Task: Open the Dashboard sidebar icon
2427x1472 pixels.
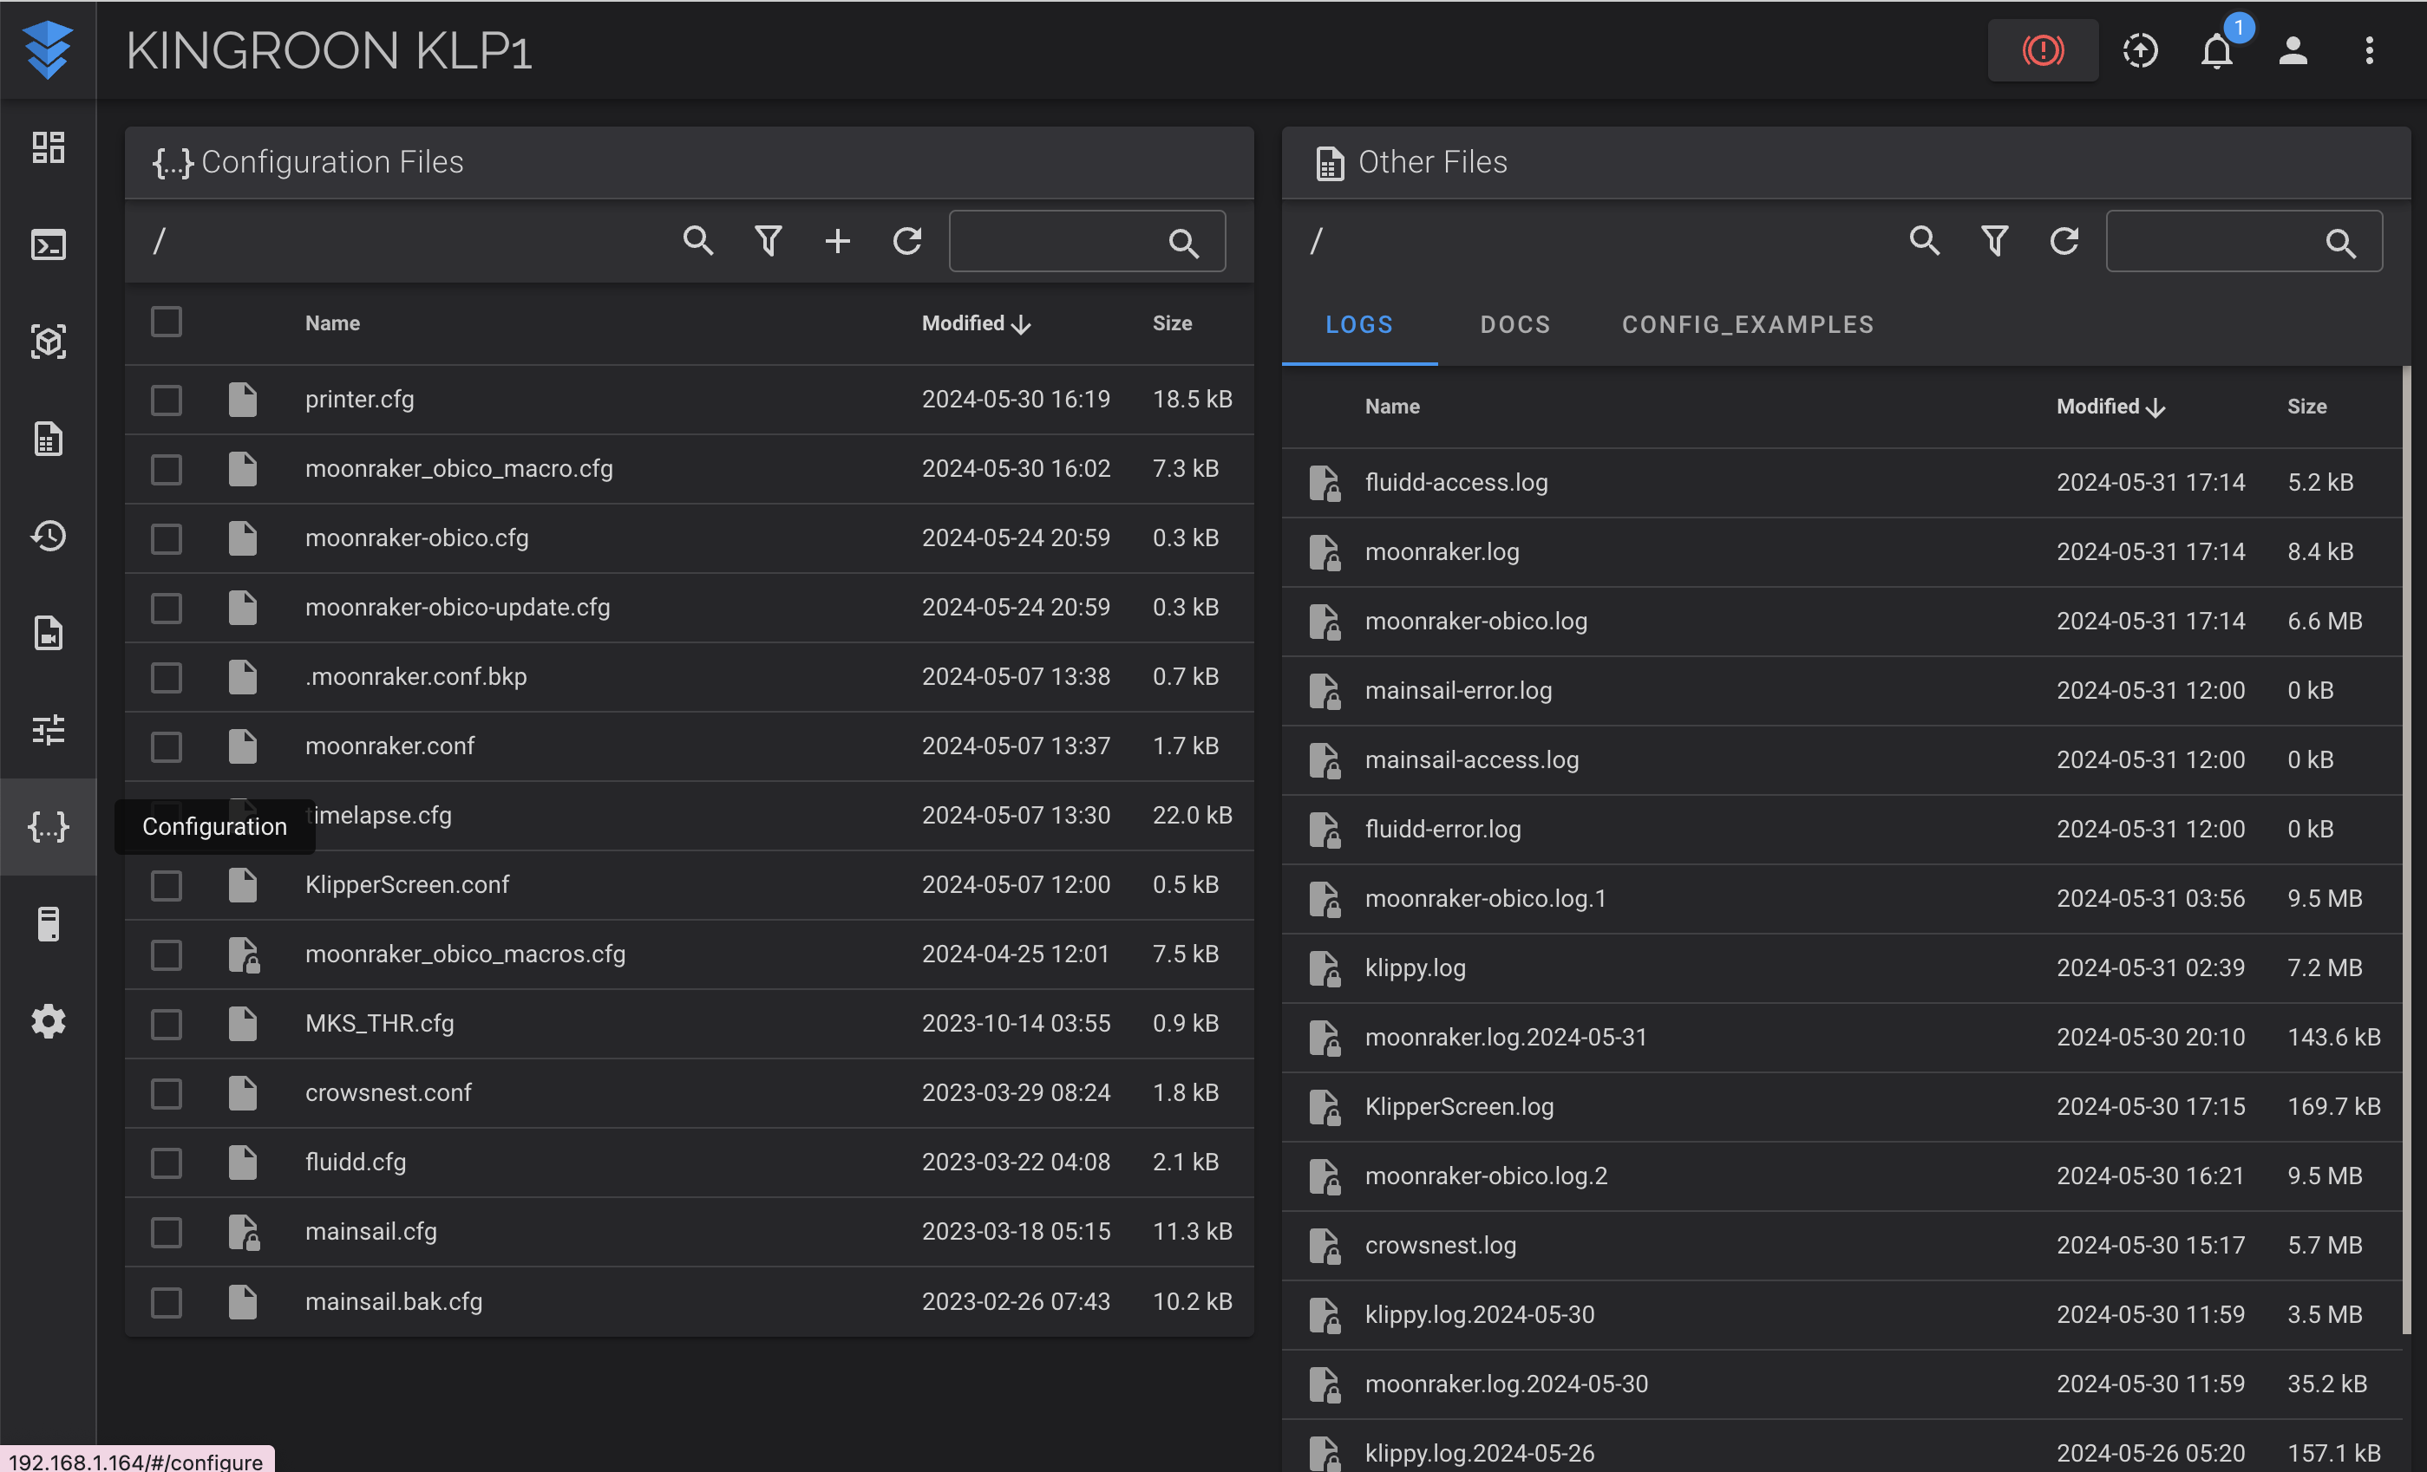Action: (x=49, y=147)
